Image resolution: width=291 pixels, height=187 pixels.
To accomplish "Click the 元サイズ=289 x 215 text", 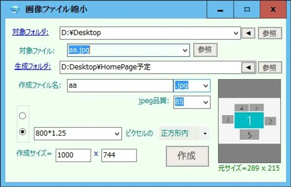I will (x=249, y=168).
